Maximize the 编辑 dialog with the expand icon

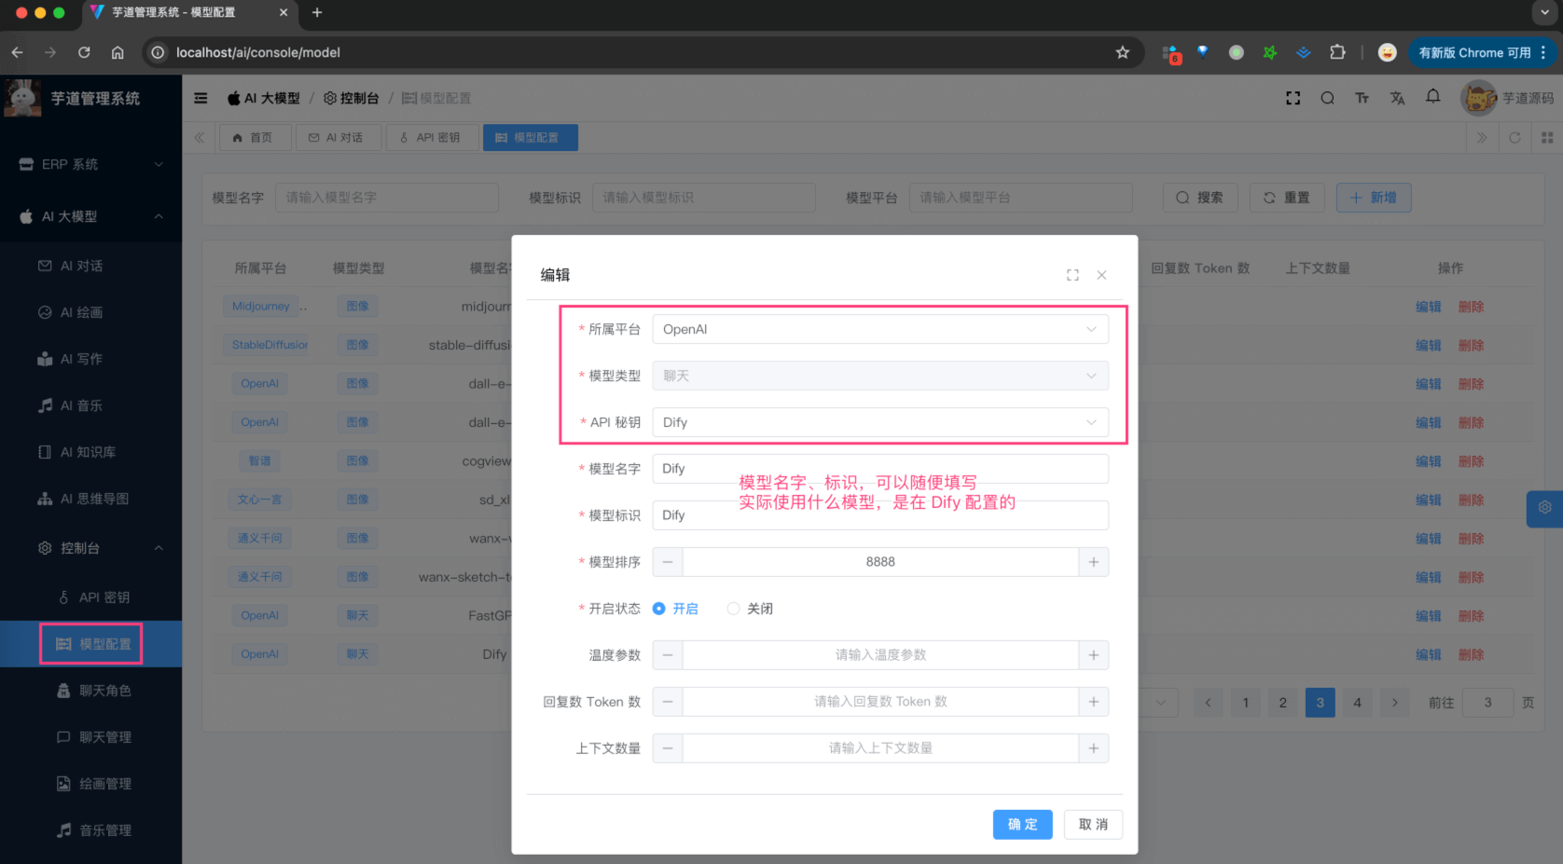coord(1072,275)
